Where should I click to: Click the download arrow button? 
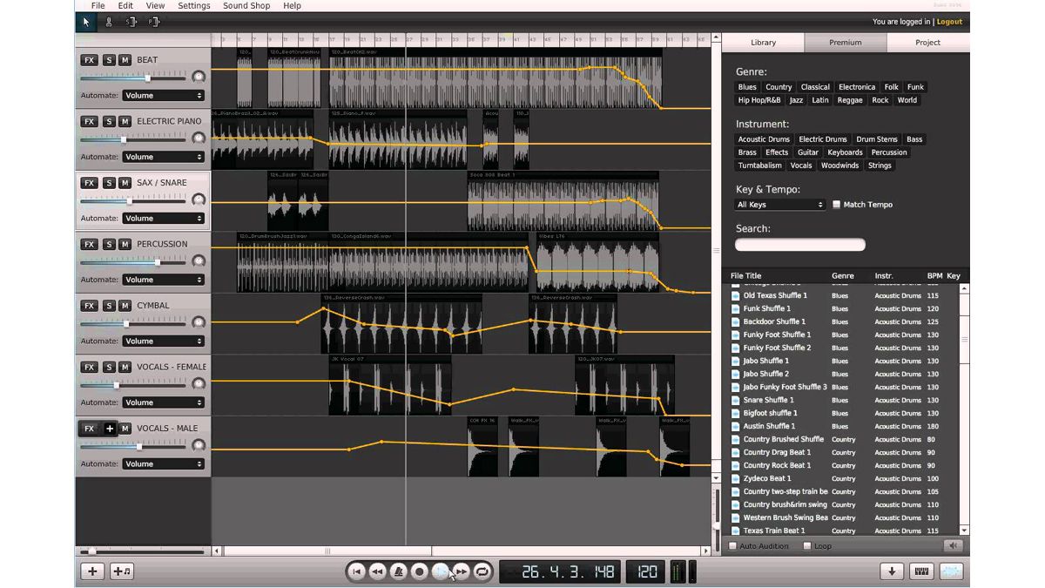[891, 571]
